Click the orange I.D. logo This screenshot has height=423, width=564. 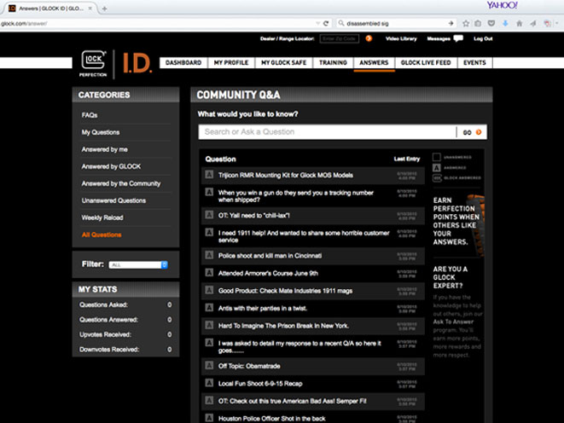click(x=137, y=61)
